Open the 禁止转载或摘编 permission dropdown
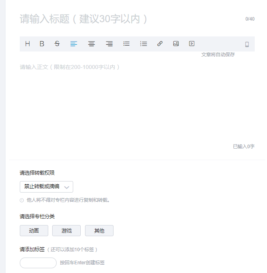Viewport: 267px width, 273px height. (x=46, y=187)
